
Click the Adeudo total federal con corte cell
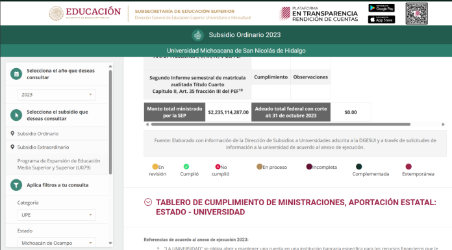[x=291, y=112]
